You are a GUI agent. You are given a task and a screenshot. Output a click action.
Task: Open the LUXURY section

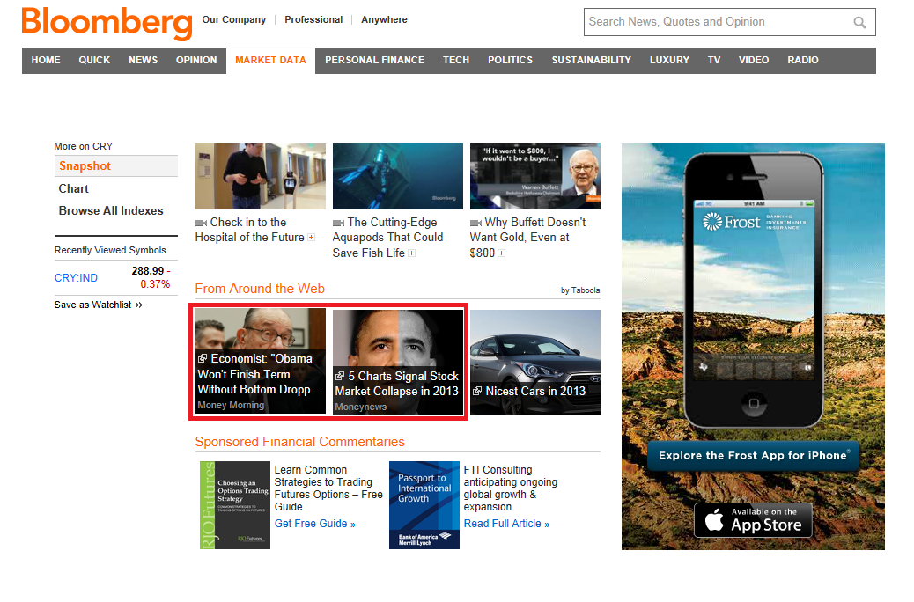669,61
